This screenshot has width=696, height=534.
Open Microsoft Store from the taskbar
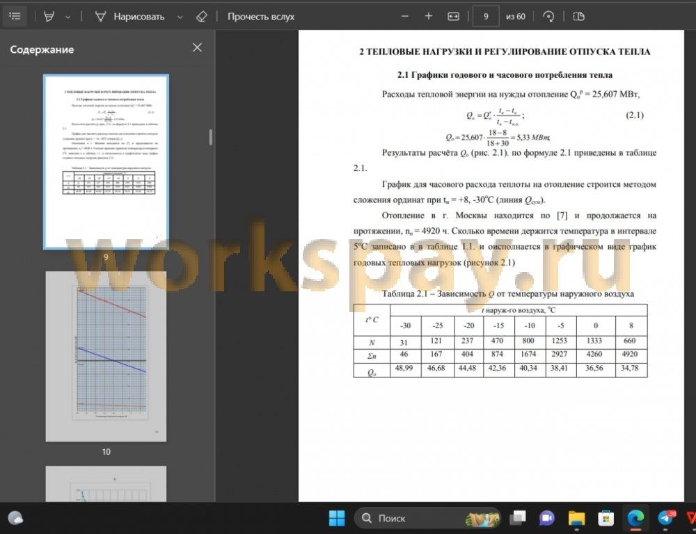point(606,517)
